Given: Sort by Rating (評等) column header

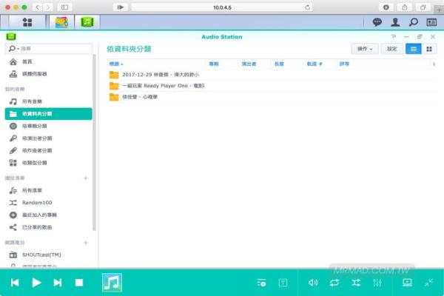Looking at the screenshot, I should click(344, 64).
